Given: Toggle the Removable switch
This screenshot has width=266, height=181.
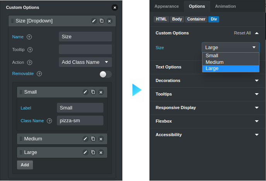Looking at the screenshot, I should coord(106,74).
